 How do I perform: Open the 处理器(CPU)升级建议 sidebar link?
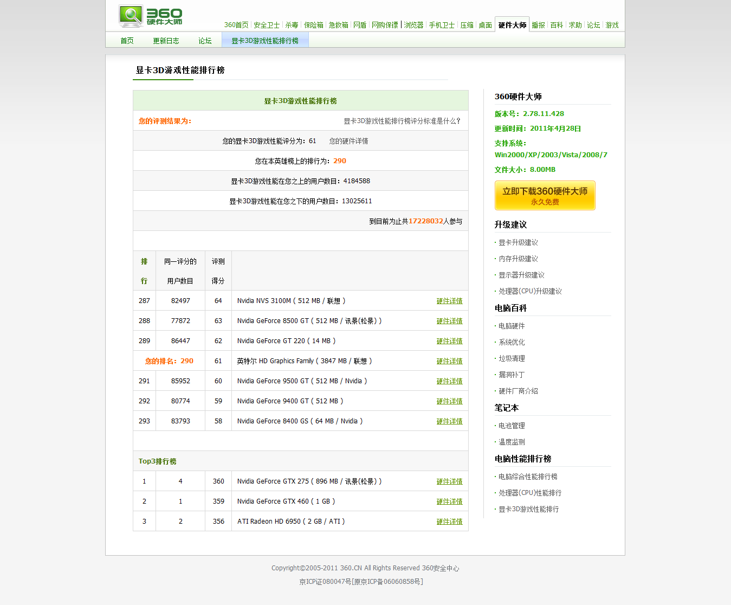pos(530,291)
